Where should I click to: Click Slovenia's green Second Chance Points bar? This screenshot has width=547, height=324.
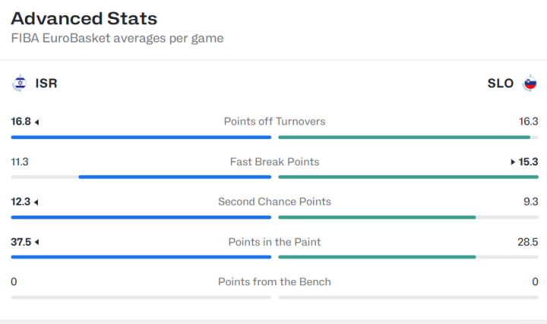(377, 218)
